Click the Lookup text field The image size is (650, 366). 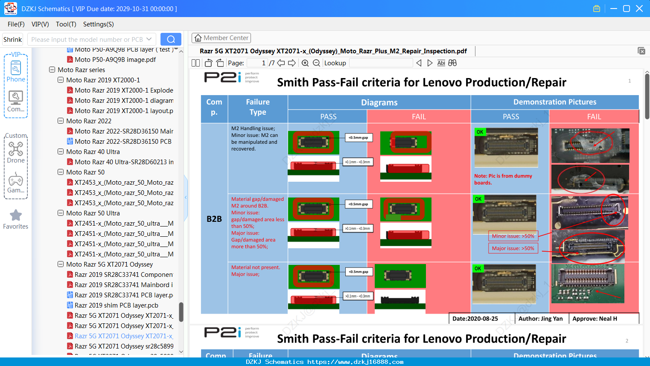pyautogui.click(x=381, y=63)
